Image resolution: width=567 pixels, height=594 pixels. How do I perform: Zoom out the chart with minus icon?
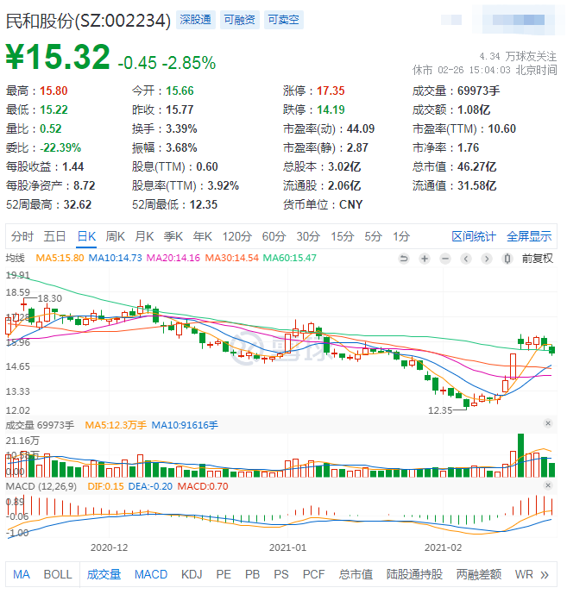point(445,259)
